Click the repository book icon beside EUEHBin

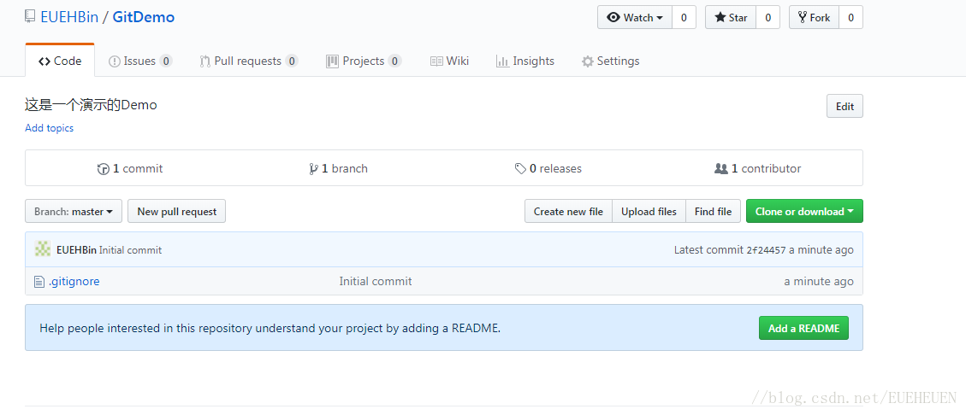point(30,16)
